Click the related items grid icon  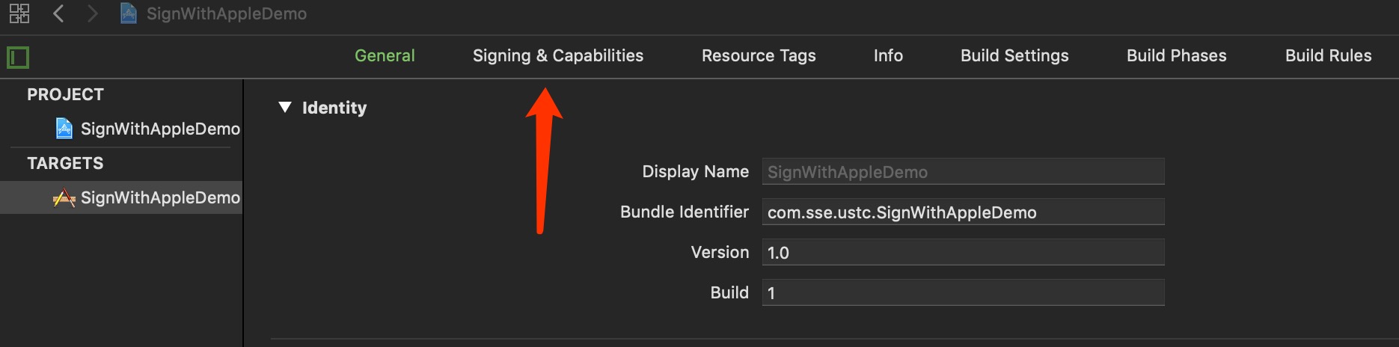click(19, 13)
